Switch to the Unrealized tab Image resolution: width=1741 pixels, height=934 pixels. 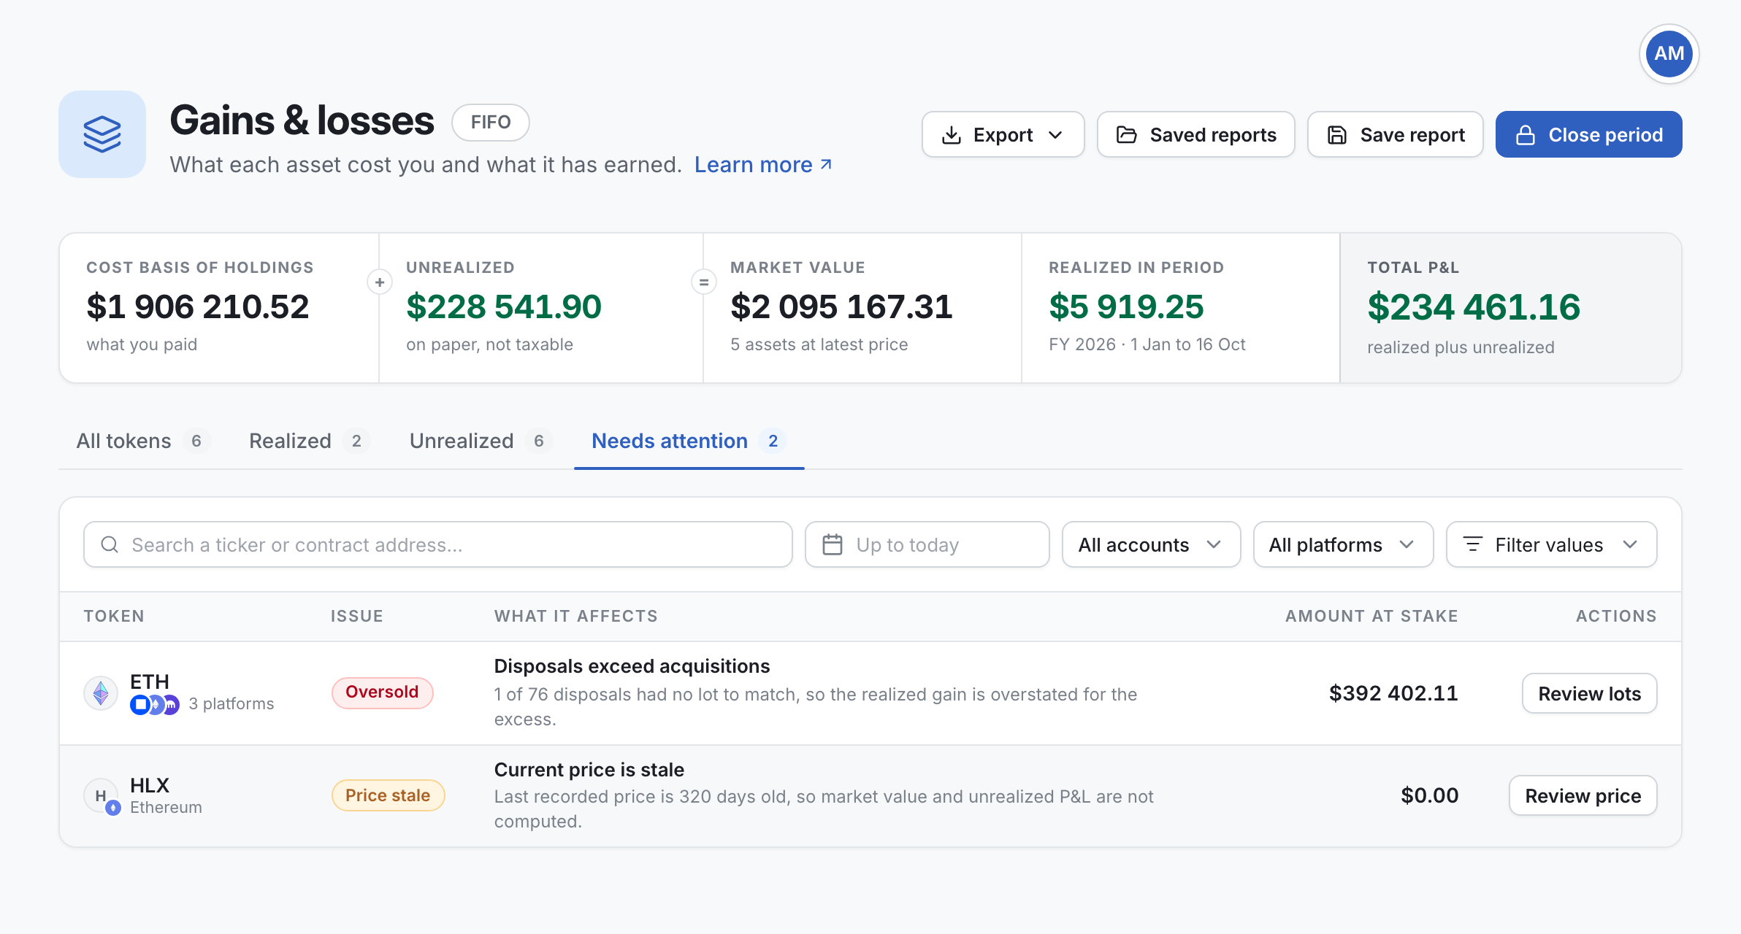pyautogui.click(x=481, y=441)
